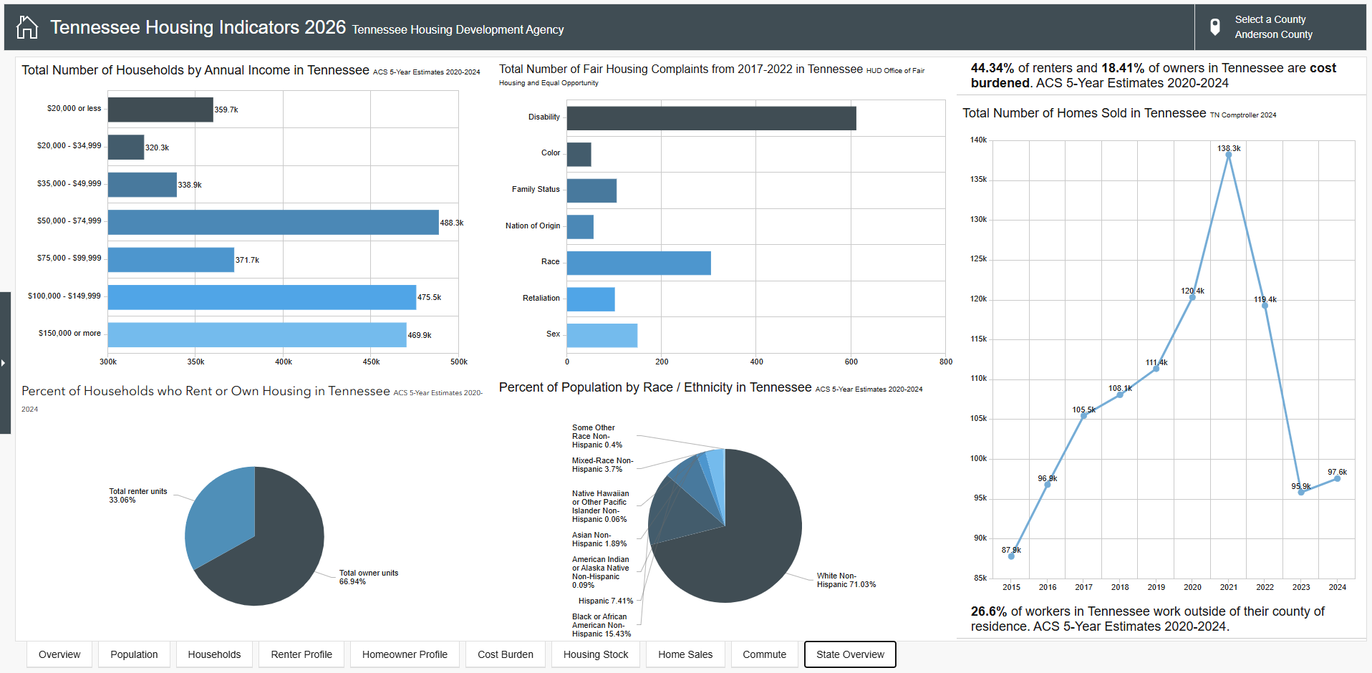Screen dimensions: 1372x673
Task: Switch to the Cost Burden tab
Action: pyautogui.click(x=506, y=654)
